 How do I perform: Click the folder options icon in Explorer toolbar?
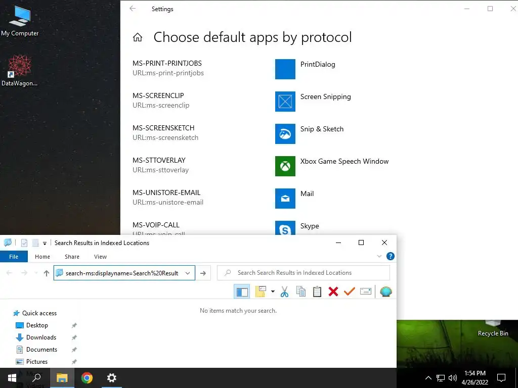point(261,292)
